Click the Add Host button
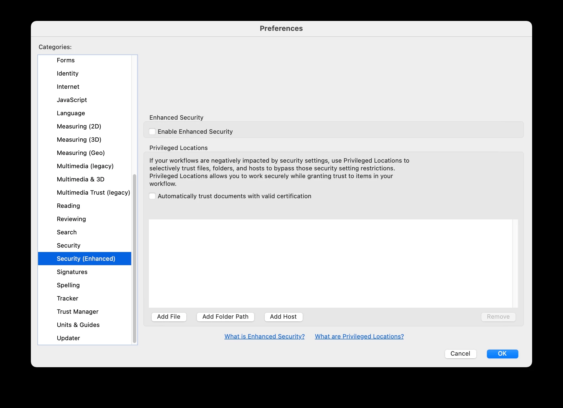Screen dimensions: 563x408 pos(283,317)
